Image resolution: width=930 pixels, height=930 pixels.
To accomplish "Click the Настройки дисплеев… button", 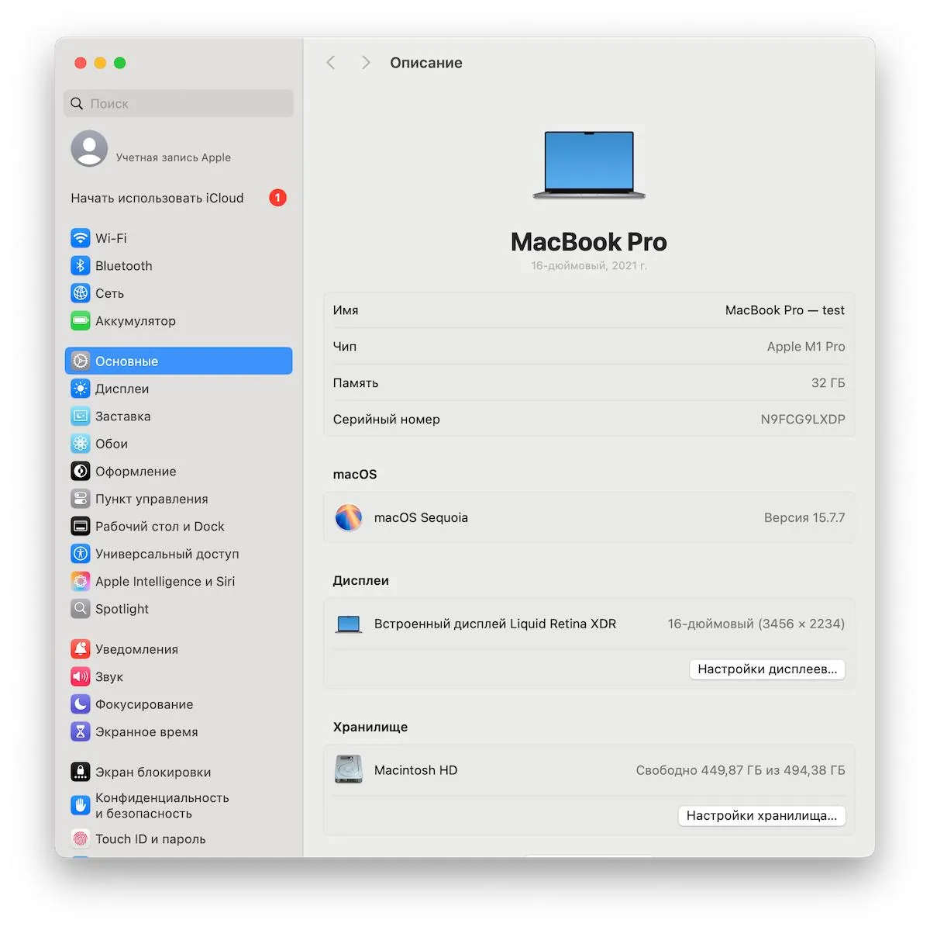I will [767, 669].
